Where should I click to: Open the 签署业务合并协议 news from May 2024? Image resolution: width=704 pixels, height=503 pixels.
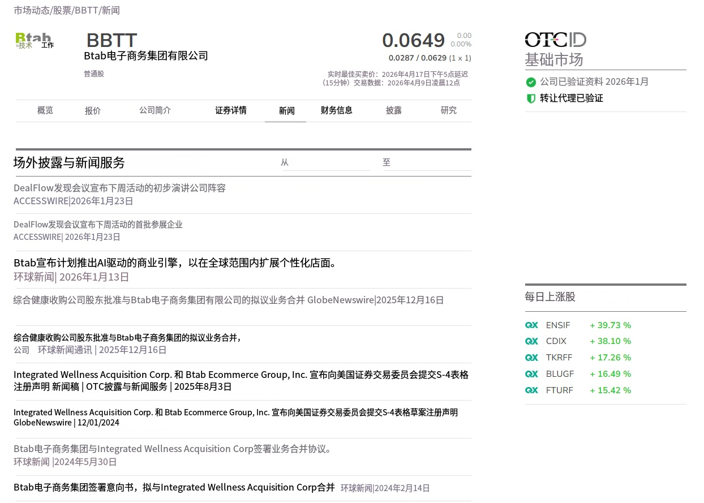(173, 449)
